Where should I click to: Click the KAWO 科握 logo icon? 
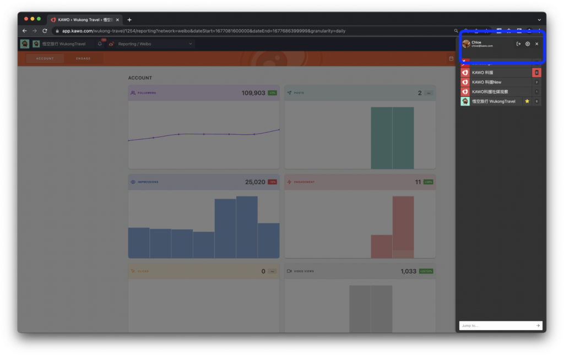(465, 73)
